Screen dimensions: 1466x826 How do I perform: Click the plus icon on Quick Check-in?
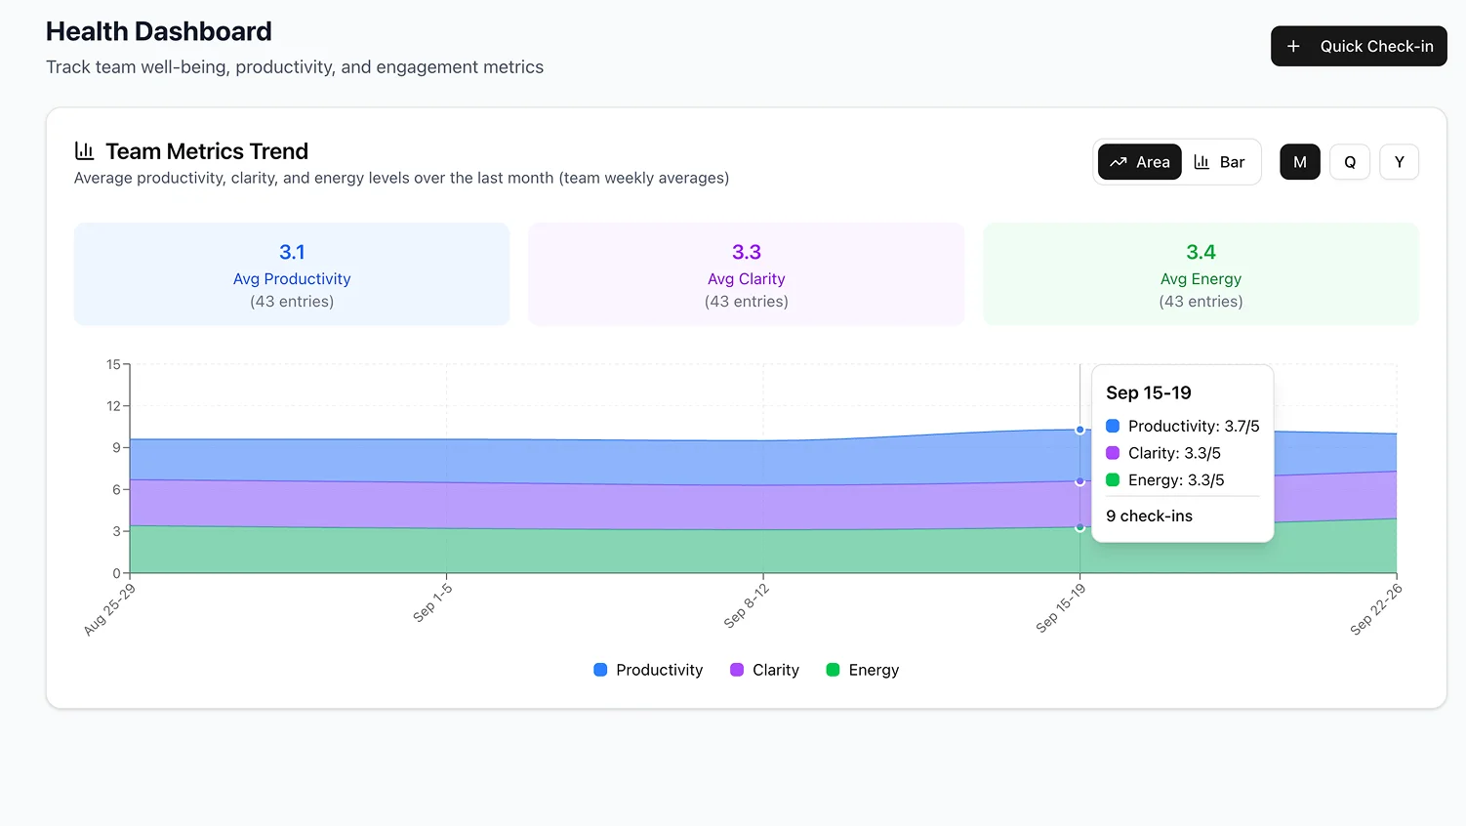pyautogui.click(x=1293, y=46)
